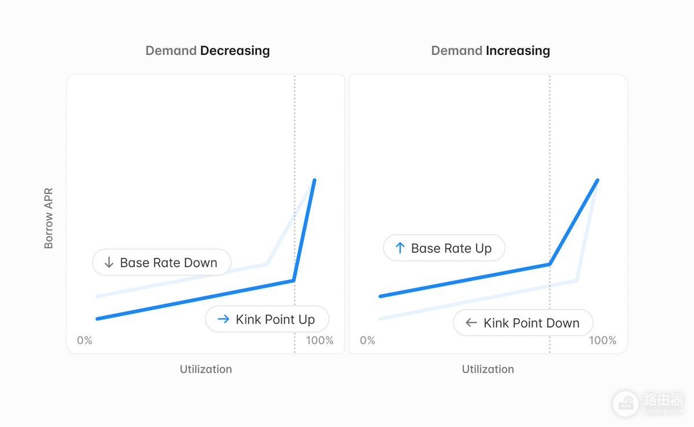The width and height of the screenshot is (694, 427).
Task: Click the Demand Decreasing chart title
Action: pos(208,51)
